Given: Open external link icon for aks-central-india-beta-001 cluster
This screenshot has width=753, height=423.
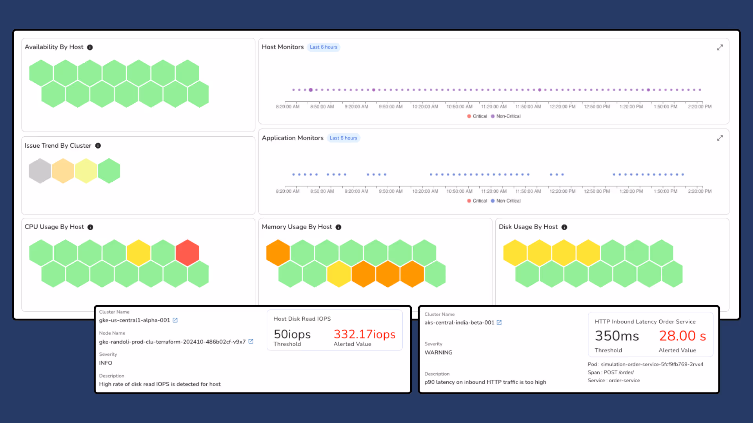Looking at the screenshot, I should point(499,323).
